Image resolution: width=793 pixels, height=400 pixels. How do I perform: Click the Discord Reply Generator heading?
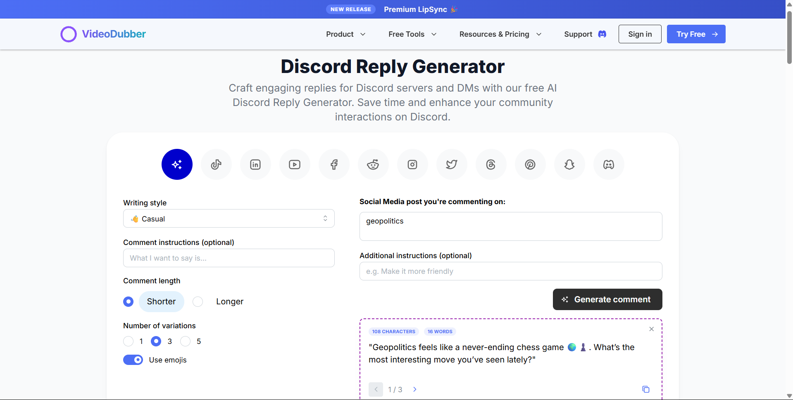click(393, 66)
